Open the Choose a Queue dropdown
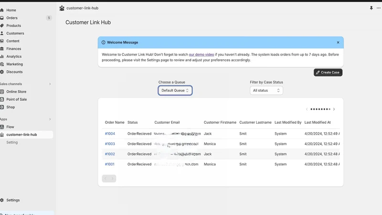 [175, 90]
